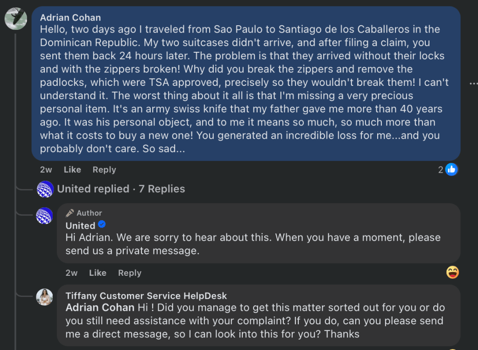Viewport: 478px width, 350px height.
Task: Click United's avatar on its reply
Action: [45, 216]
